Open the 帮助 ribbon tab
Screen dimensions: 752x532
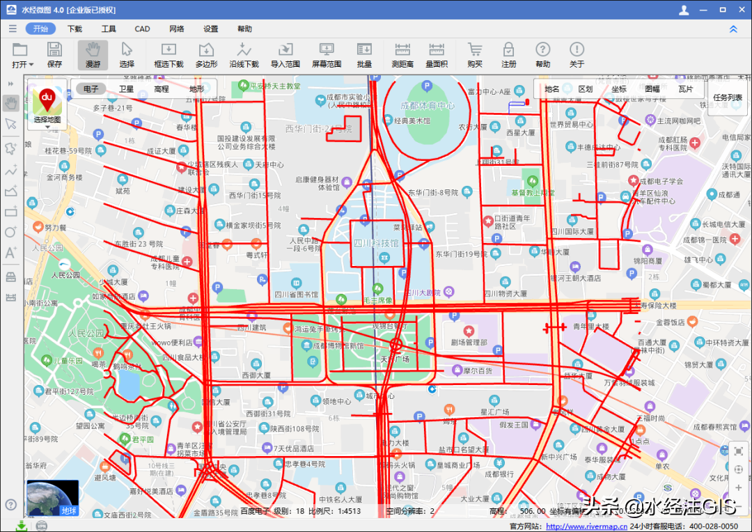[x=244, y=29]
